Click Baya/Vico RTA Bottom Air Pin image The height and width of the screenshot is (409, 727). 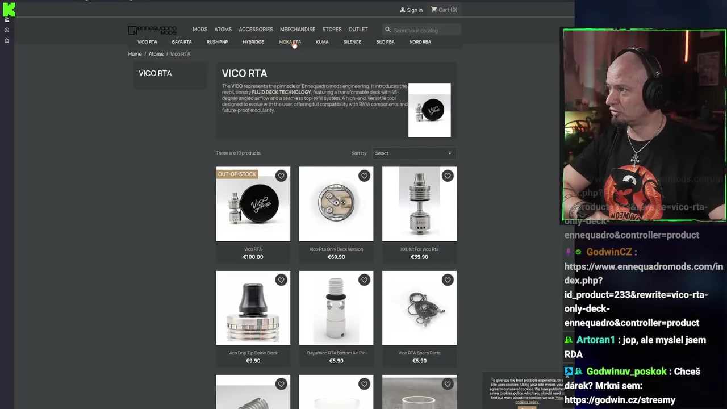[336, 308]
